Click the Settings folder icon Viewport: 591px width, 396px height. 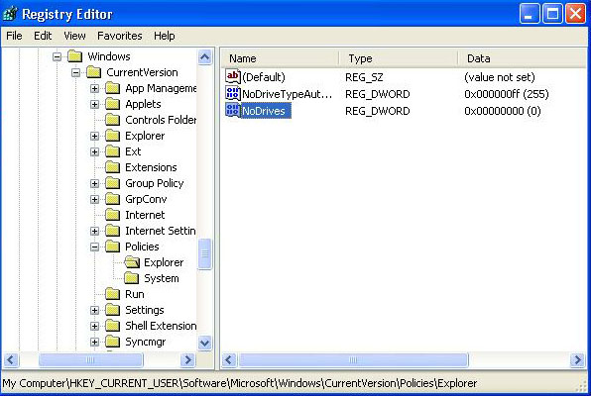[112, 310]
